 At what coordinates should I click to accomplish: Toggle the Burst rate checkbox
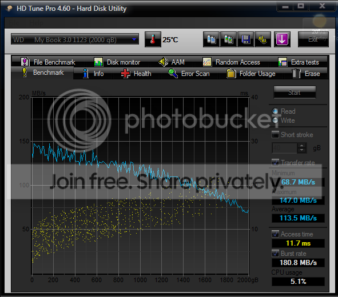coord(275,253)
